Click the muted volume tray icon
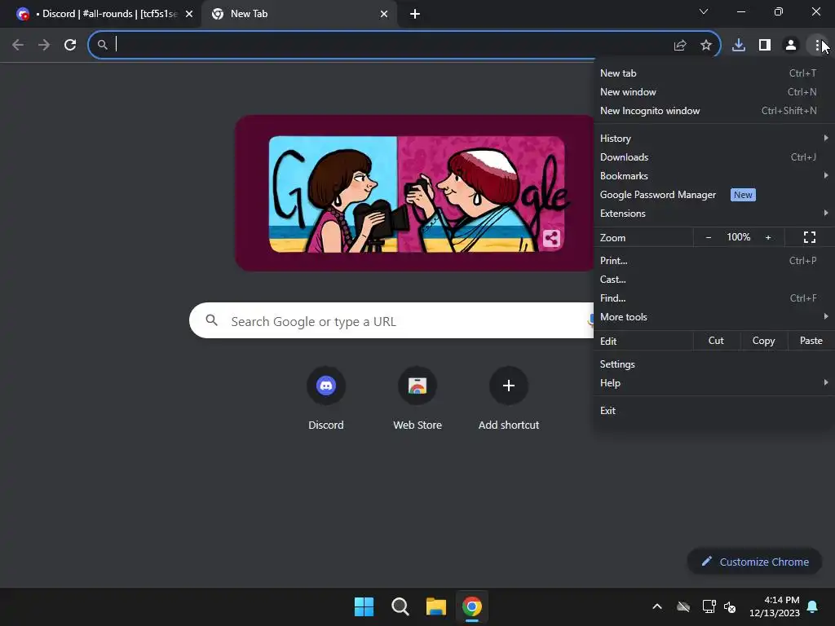This screenshot has height=626, width=835. tap(730, 606)
